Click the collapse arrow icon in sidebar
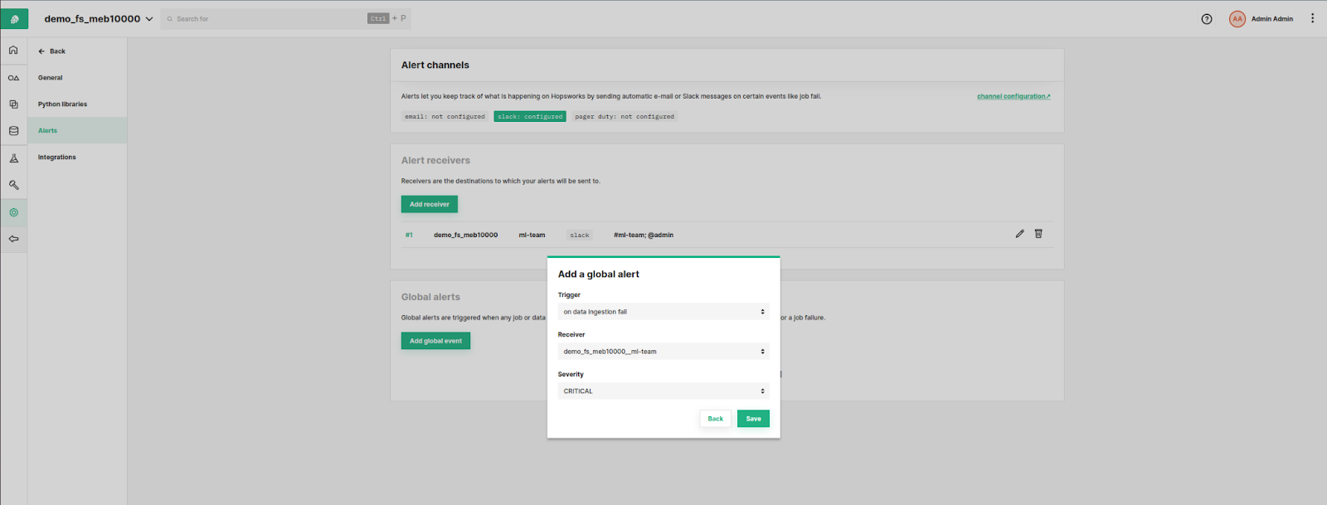 (x=13, y=239)
